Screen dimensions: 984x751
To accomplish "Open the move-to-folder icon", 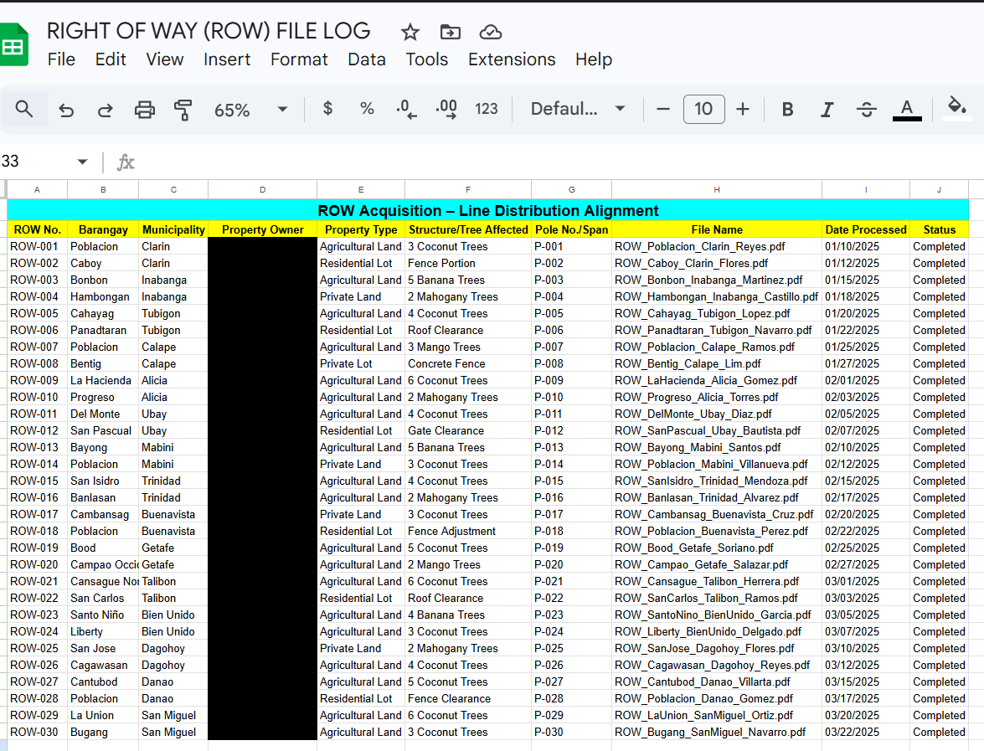I will click(450, 32).
